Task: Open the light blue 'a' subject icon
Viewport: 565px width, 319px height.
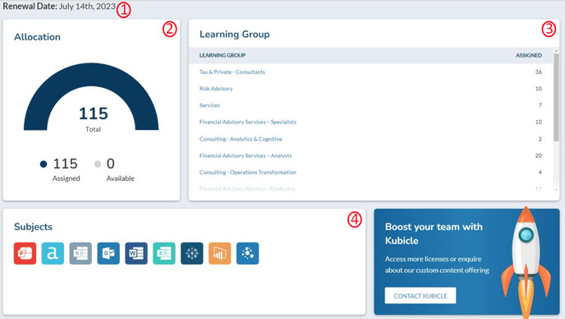Action: pos(53,253)
